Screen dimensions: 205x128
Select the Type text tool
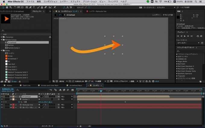point(34,7)
